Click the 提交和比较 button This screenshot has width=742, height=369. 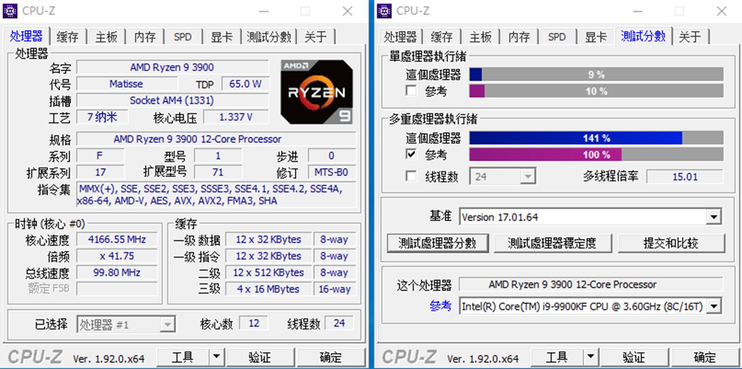pos(672,243)
